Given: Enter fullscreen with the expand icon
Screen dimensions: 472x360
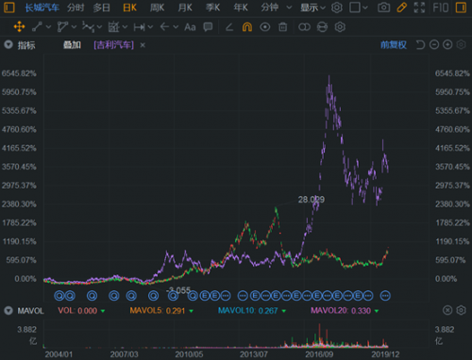Looking at the screenshot, I should (419, 8).
